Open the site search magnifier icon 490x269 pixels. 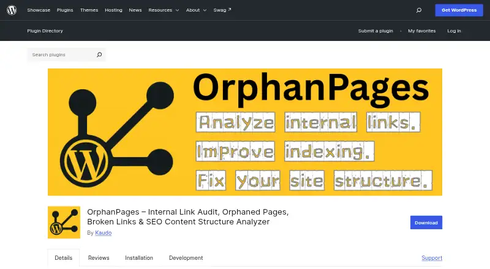pyautogui.click(x=419, y=10)
